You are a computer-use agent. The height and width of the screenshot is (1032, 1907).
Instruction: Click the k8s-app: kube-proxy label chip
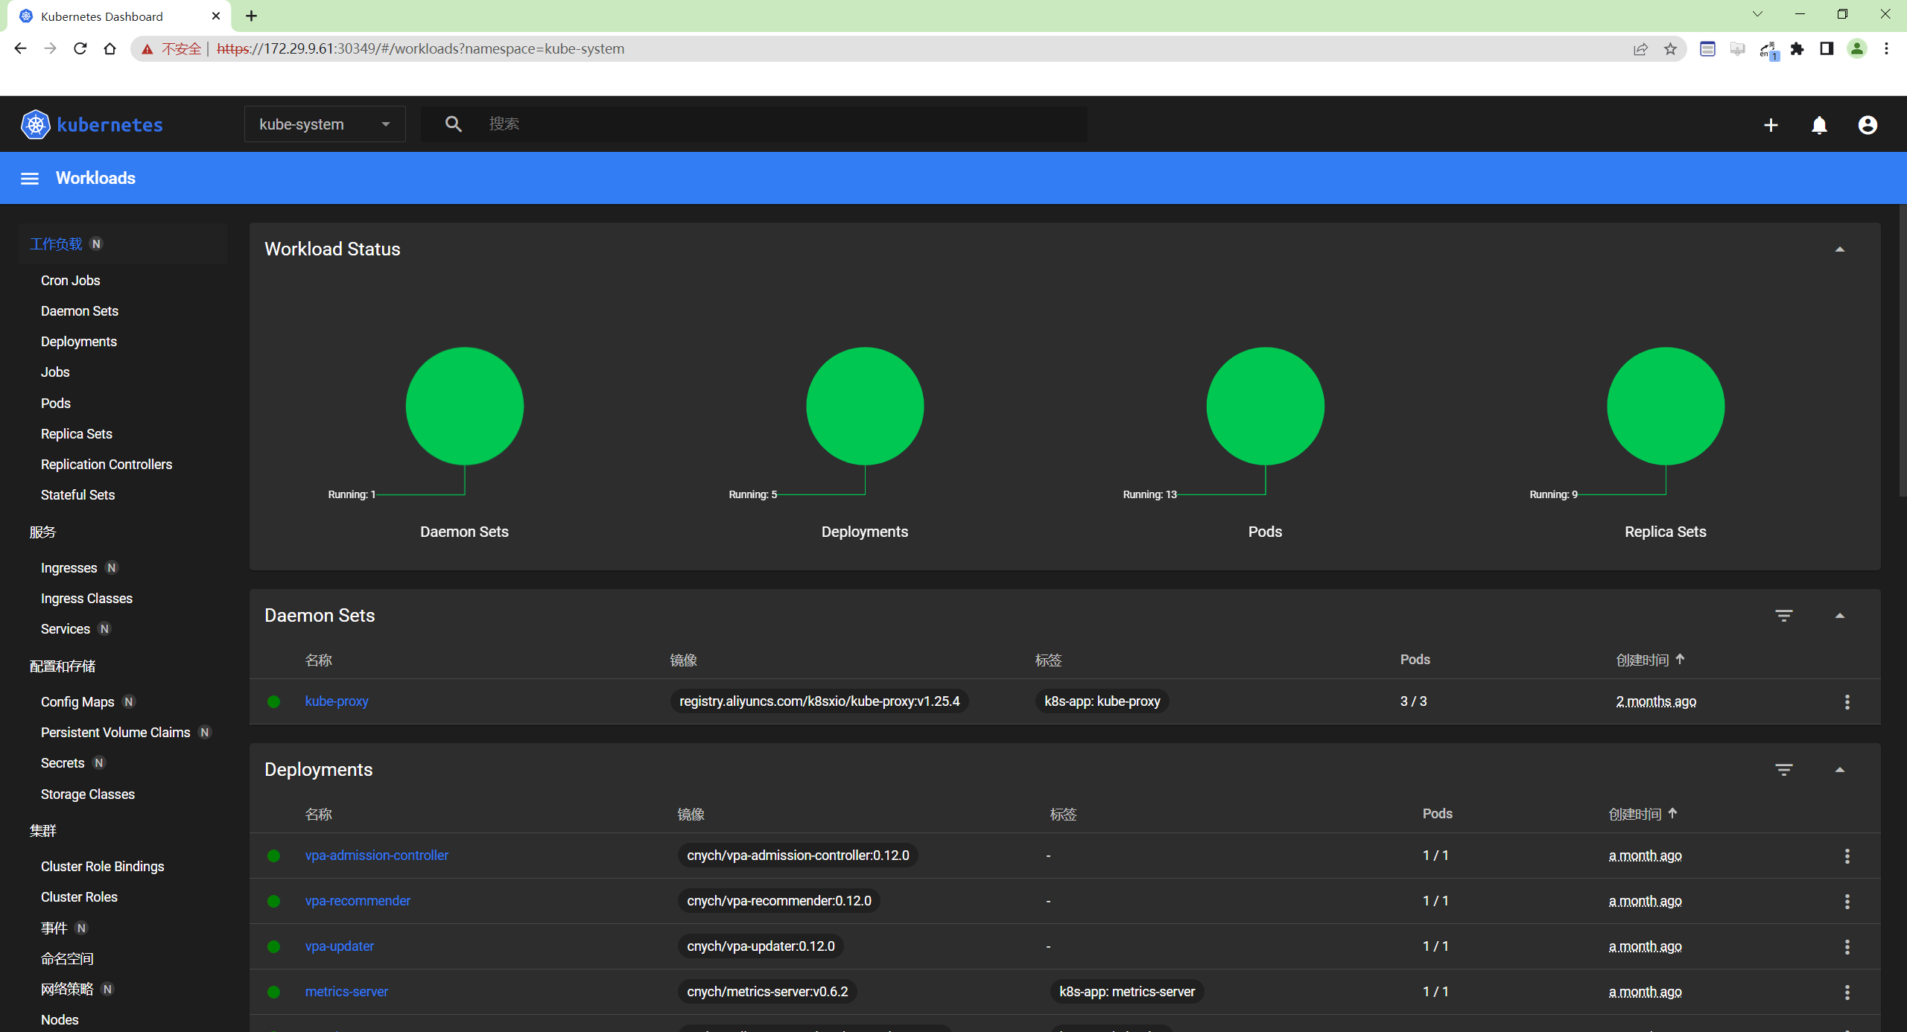point(1102,701)
